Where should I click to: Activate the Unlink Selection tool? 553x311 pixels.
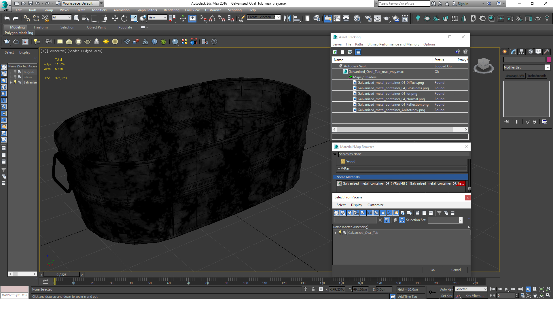(x=36, y=18)
